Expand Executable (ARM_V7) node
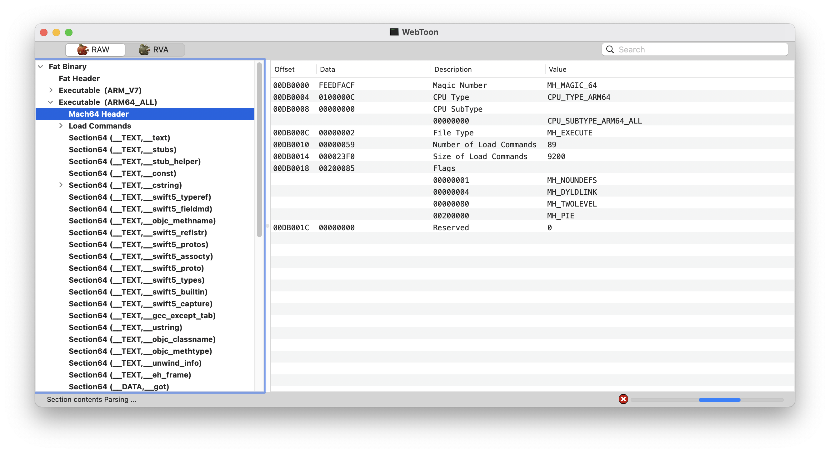This screenshot has height=453, width=830. point(51,90)
